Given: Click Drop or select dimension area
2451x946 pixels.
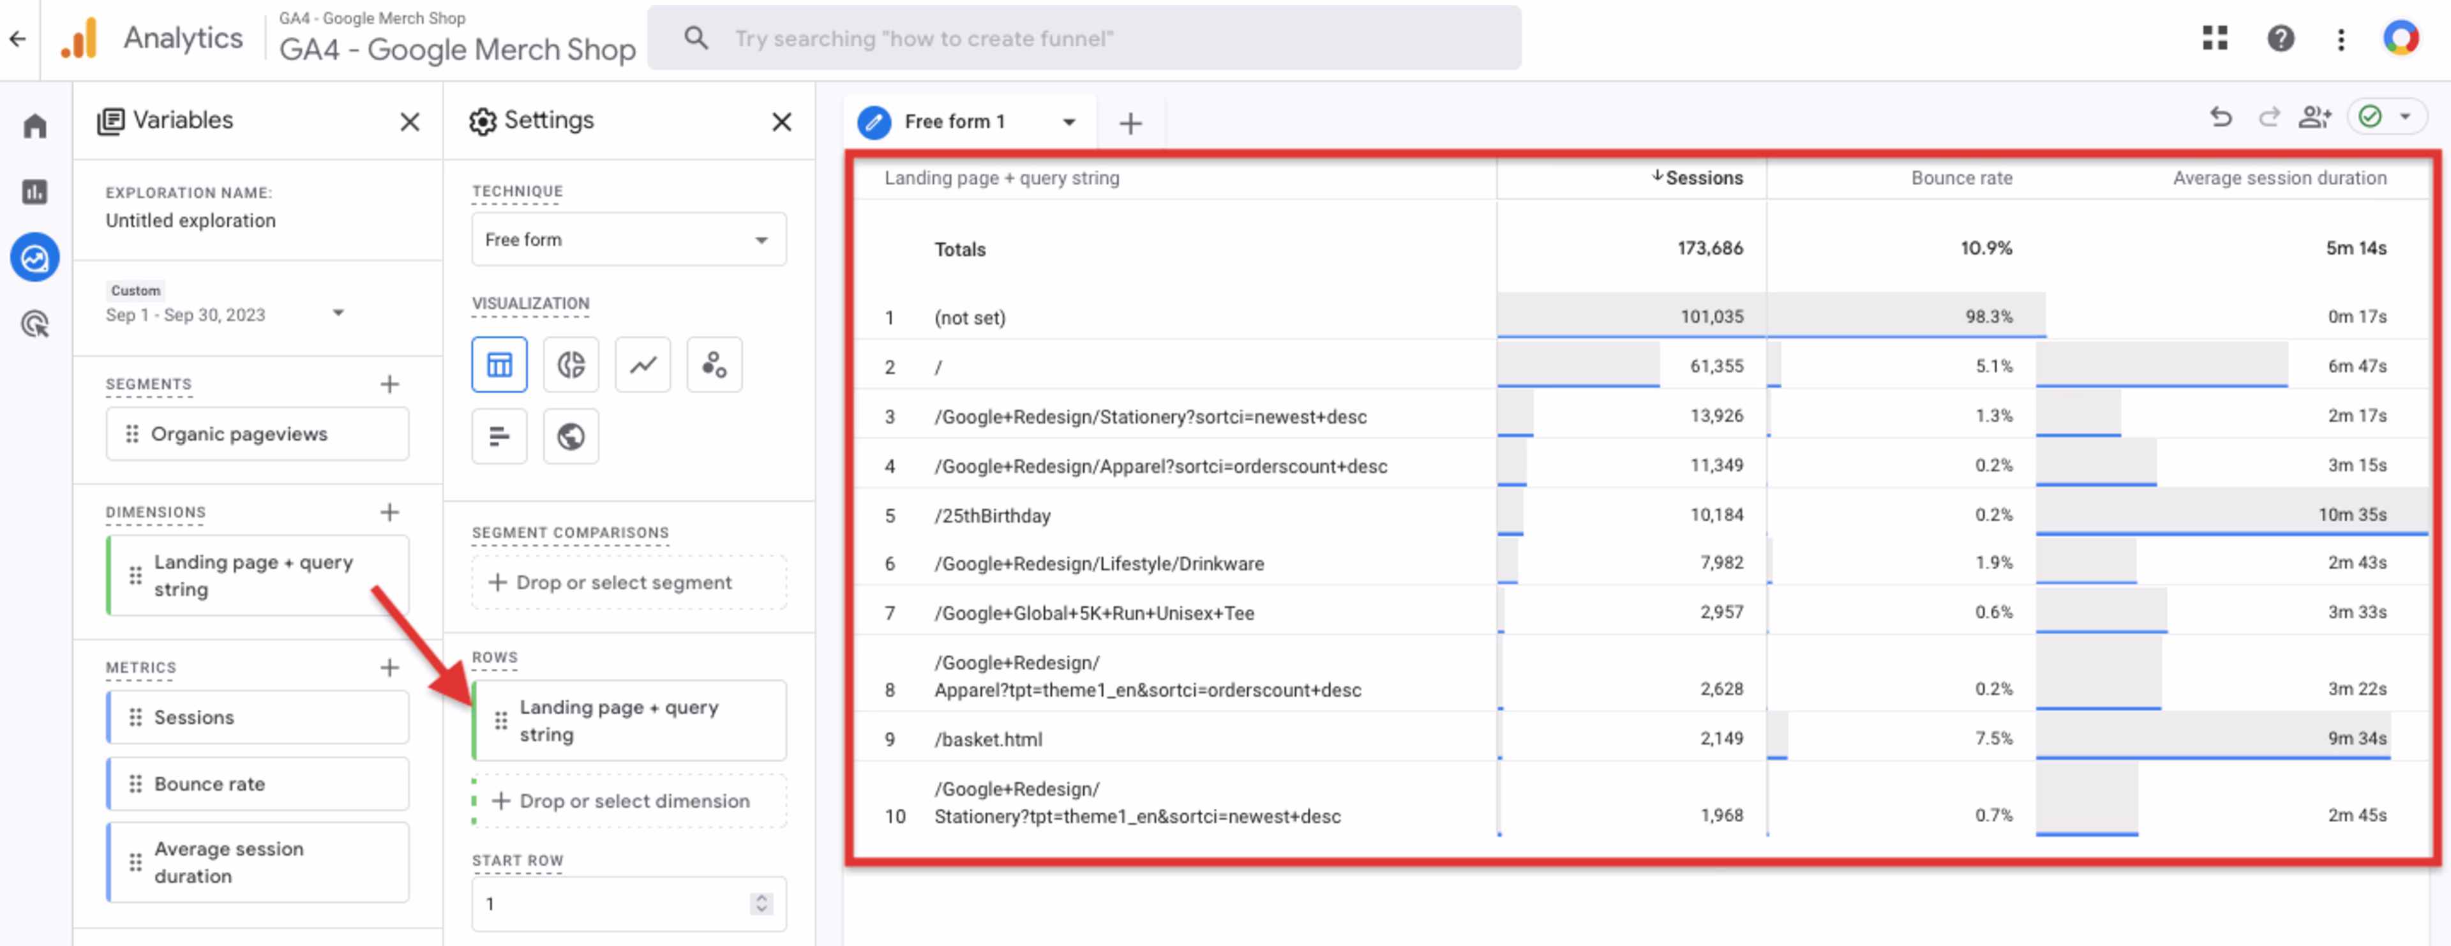Looking at the screenshot, I should (x=633, y=801).
